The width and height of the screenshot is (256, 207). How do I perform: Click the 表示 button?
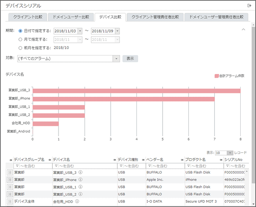coord(130,58)
